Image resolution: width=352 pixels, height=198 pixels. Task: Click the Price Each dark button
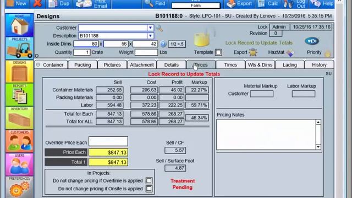pos(66,152)
